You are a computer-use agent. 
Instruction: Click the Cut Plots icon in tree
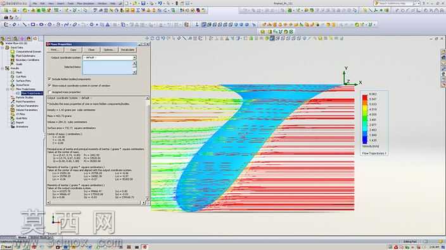[x=13, y=76]
